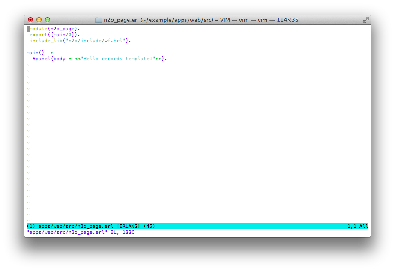Enter full screen using the top-right arrows icon
This screenshot has width=395, height=271.
tap(365, 20)
